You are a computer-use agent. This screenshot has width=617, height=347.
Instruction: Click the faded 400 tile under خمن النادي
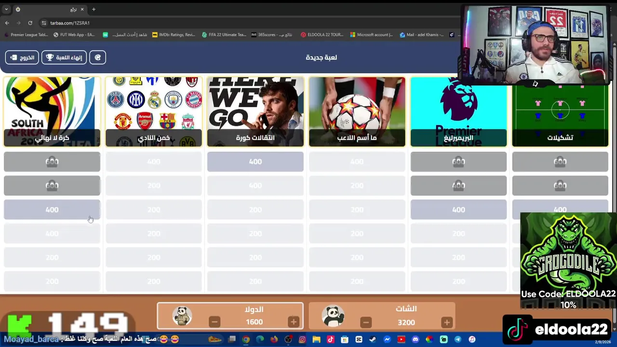pos(154,162)
